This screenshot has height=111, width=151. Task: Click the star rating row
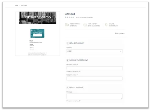[x=69, y=17]
